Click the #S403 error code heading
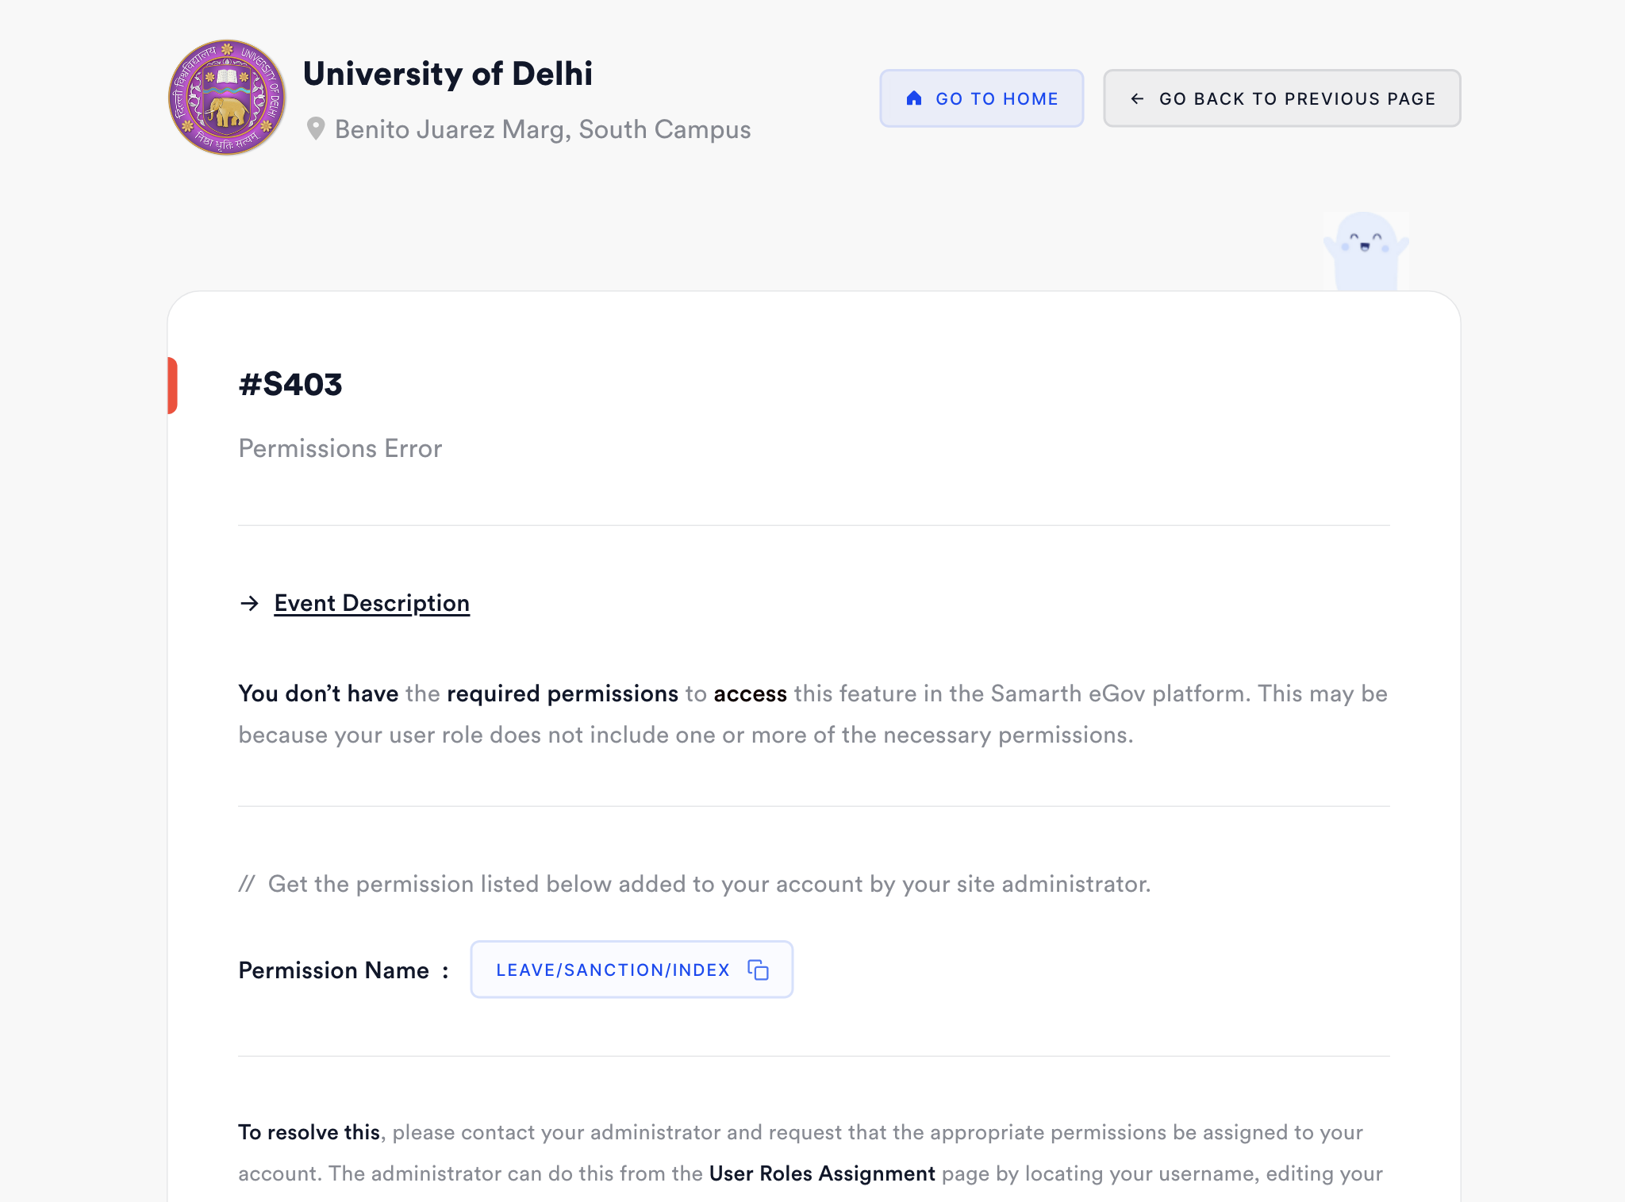This screenshot has width=1625, height=1202. tap(290, 385)
